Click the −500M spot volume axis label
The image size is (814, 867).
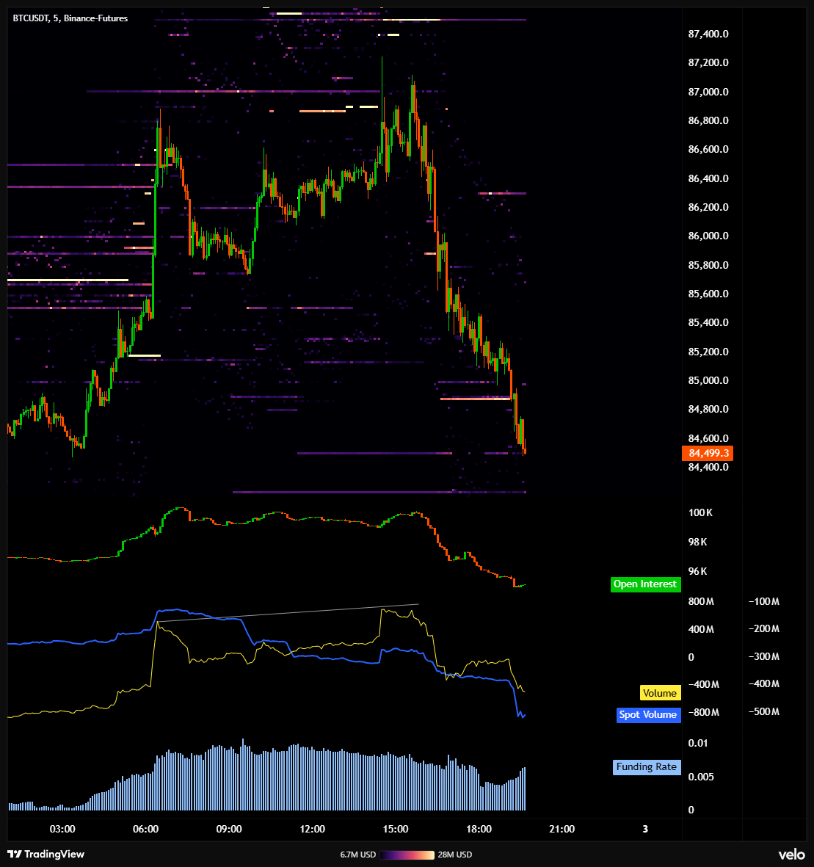(x=763, y=711)
